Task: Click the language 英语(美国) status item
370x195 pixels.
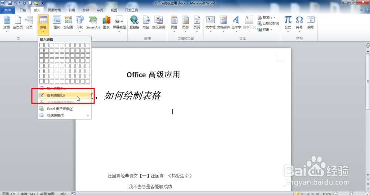Action: (x=47, y=194)
